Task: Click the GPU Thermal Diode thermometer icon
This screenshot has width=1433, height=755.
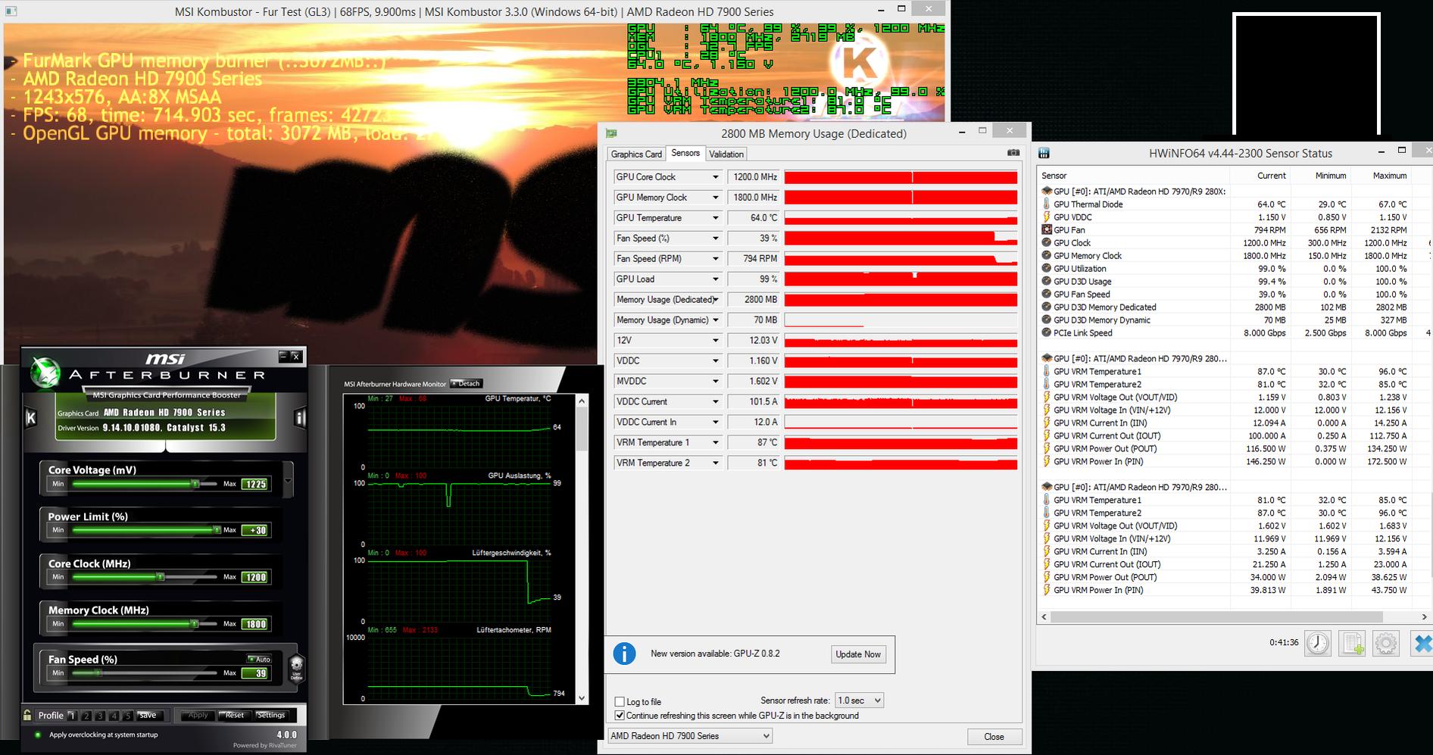Action: click(1047, 204)
